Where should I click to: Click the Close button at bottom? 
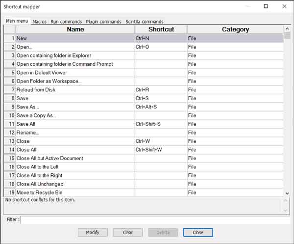[x=198, y=232]
